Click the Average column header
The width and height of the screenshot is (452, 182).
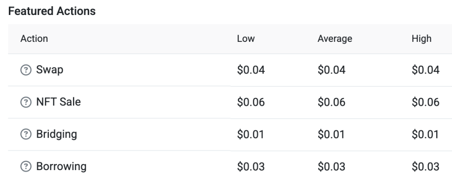[335, 39]
